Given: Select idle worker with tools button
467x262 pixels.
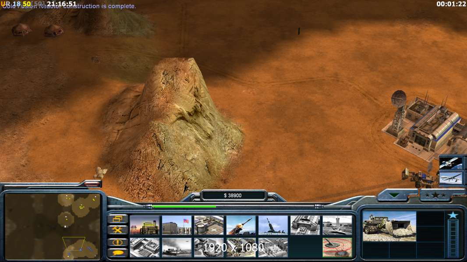Looking at the screenshot, I should coord(118,230).
